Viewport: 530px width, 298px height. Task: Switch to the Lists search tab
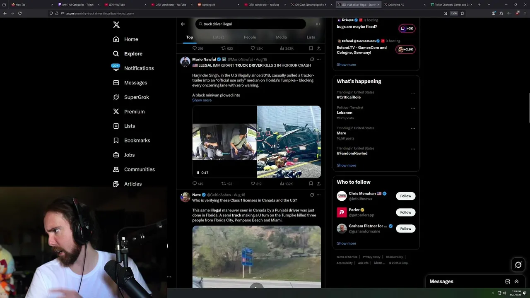click(x=311, y=37)
